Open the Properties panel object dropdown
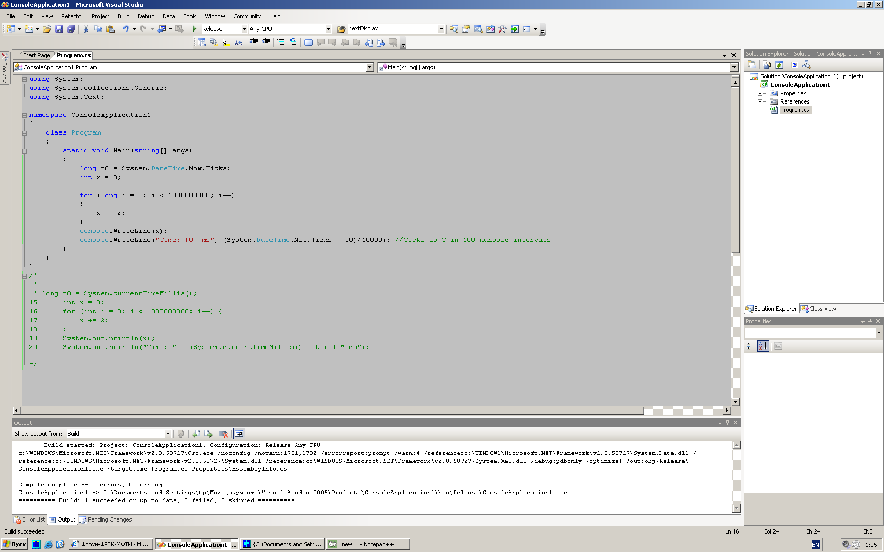This screenshot has height=552, width=884. pyautogui.click(x=878, y=333)
